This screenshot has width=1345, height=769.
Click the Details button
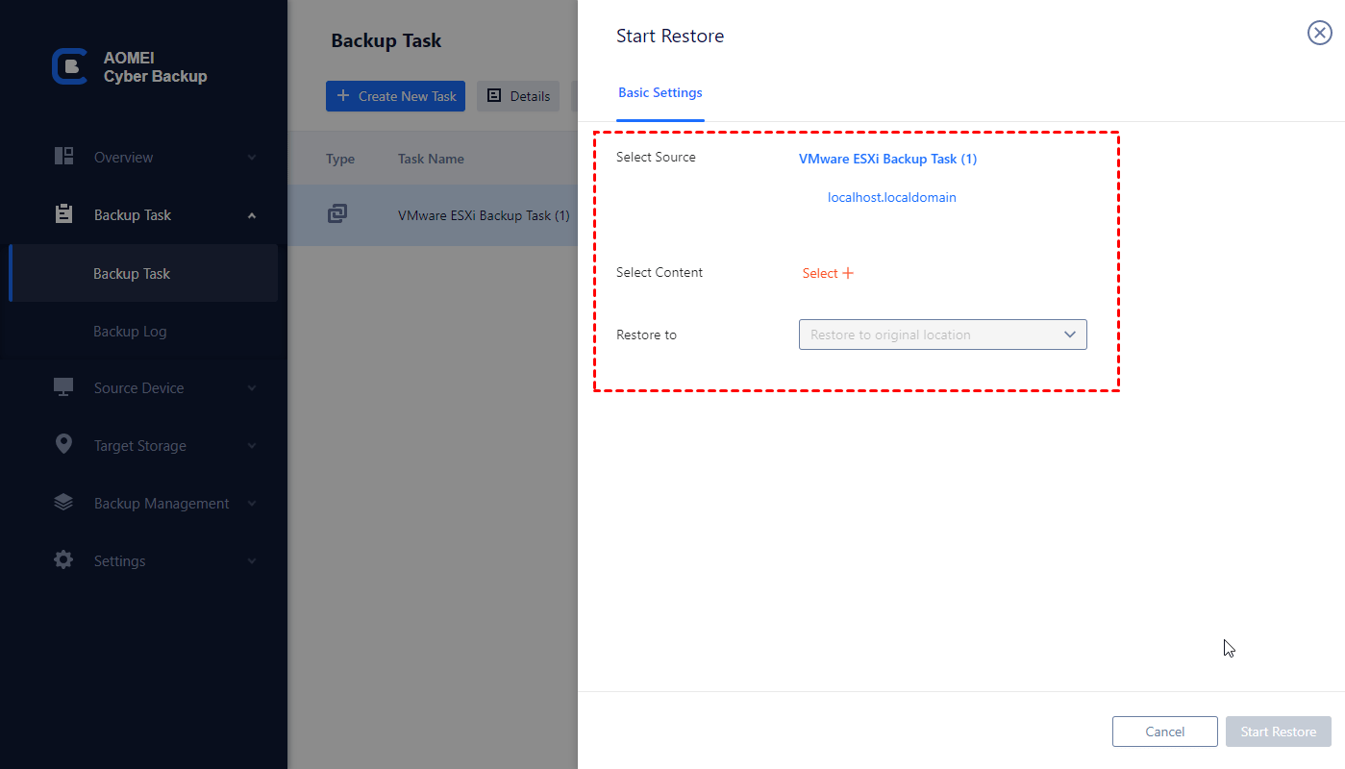518,96
